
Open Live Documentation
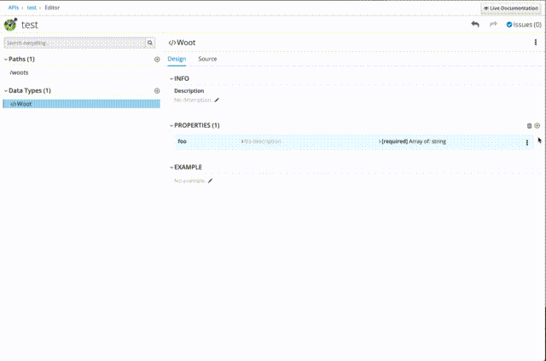(511, 8)
